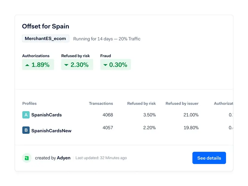Click the 4068 transactions cell
This screenshot has height=186, width=248.
(108, 115)
